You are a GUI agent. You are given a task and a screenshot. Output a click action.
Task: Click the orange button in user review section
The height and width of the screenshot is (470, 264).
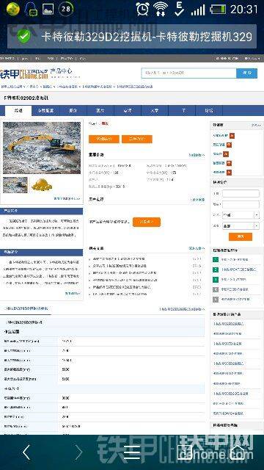tap(147, 222)
